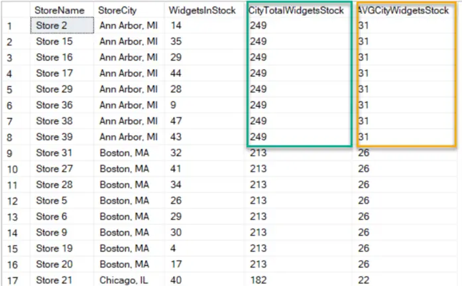Screen dimensions: 462x286
Task: Select the Store 20 cell
Action: (62, 264)
